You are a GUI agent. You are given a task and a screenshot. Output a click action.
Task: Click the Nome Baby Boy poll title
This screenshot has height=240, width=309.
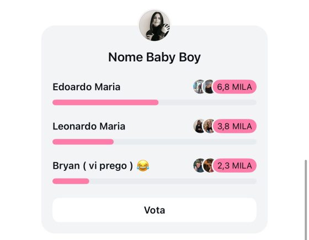[x=154, y=58]
